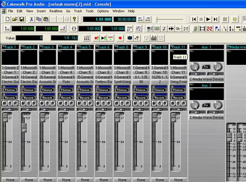Open Track 1 patch selector Electric Guitar

[x=10, y=81]
